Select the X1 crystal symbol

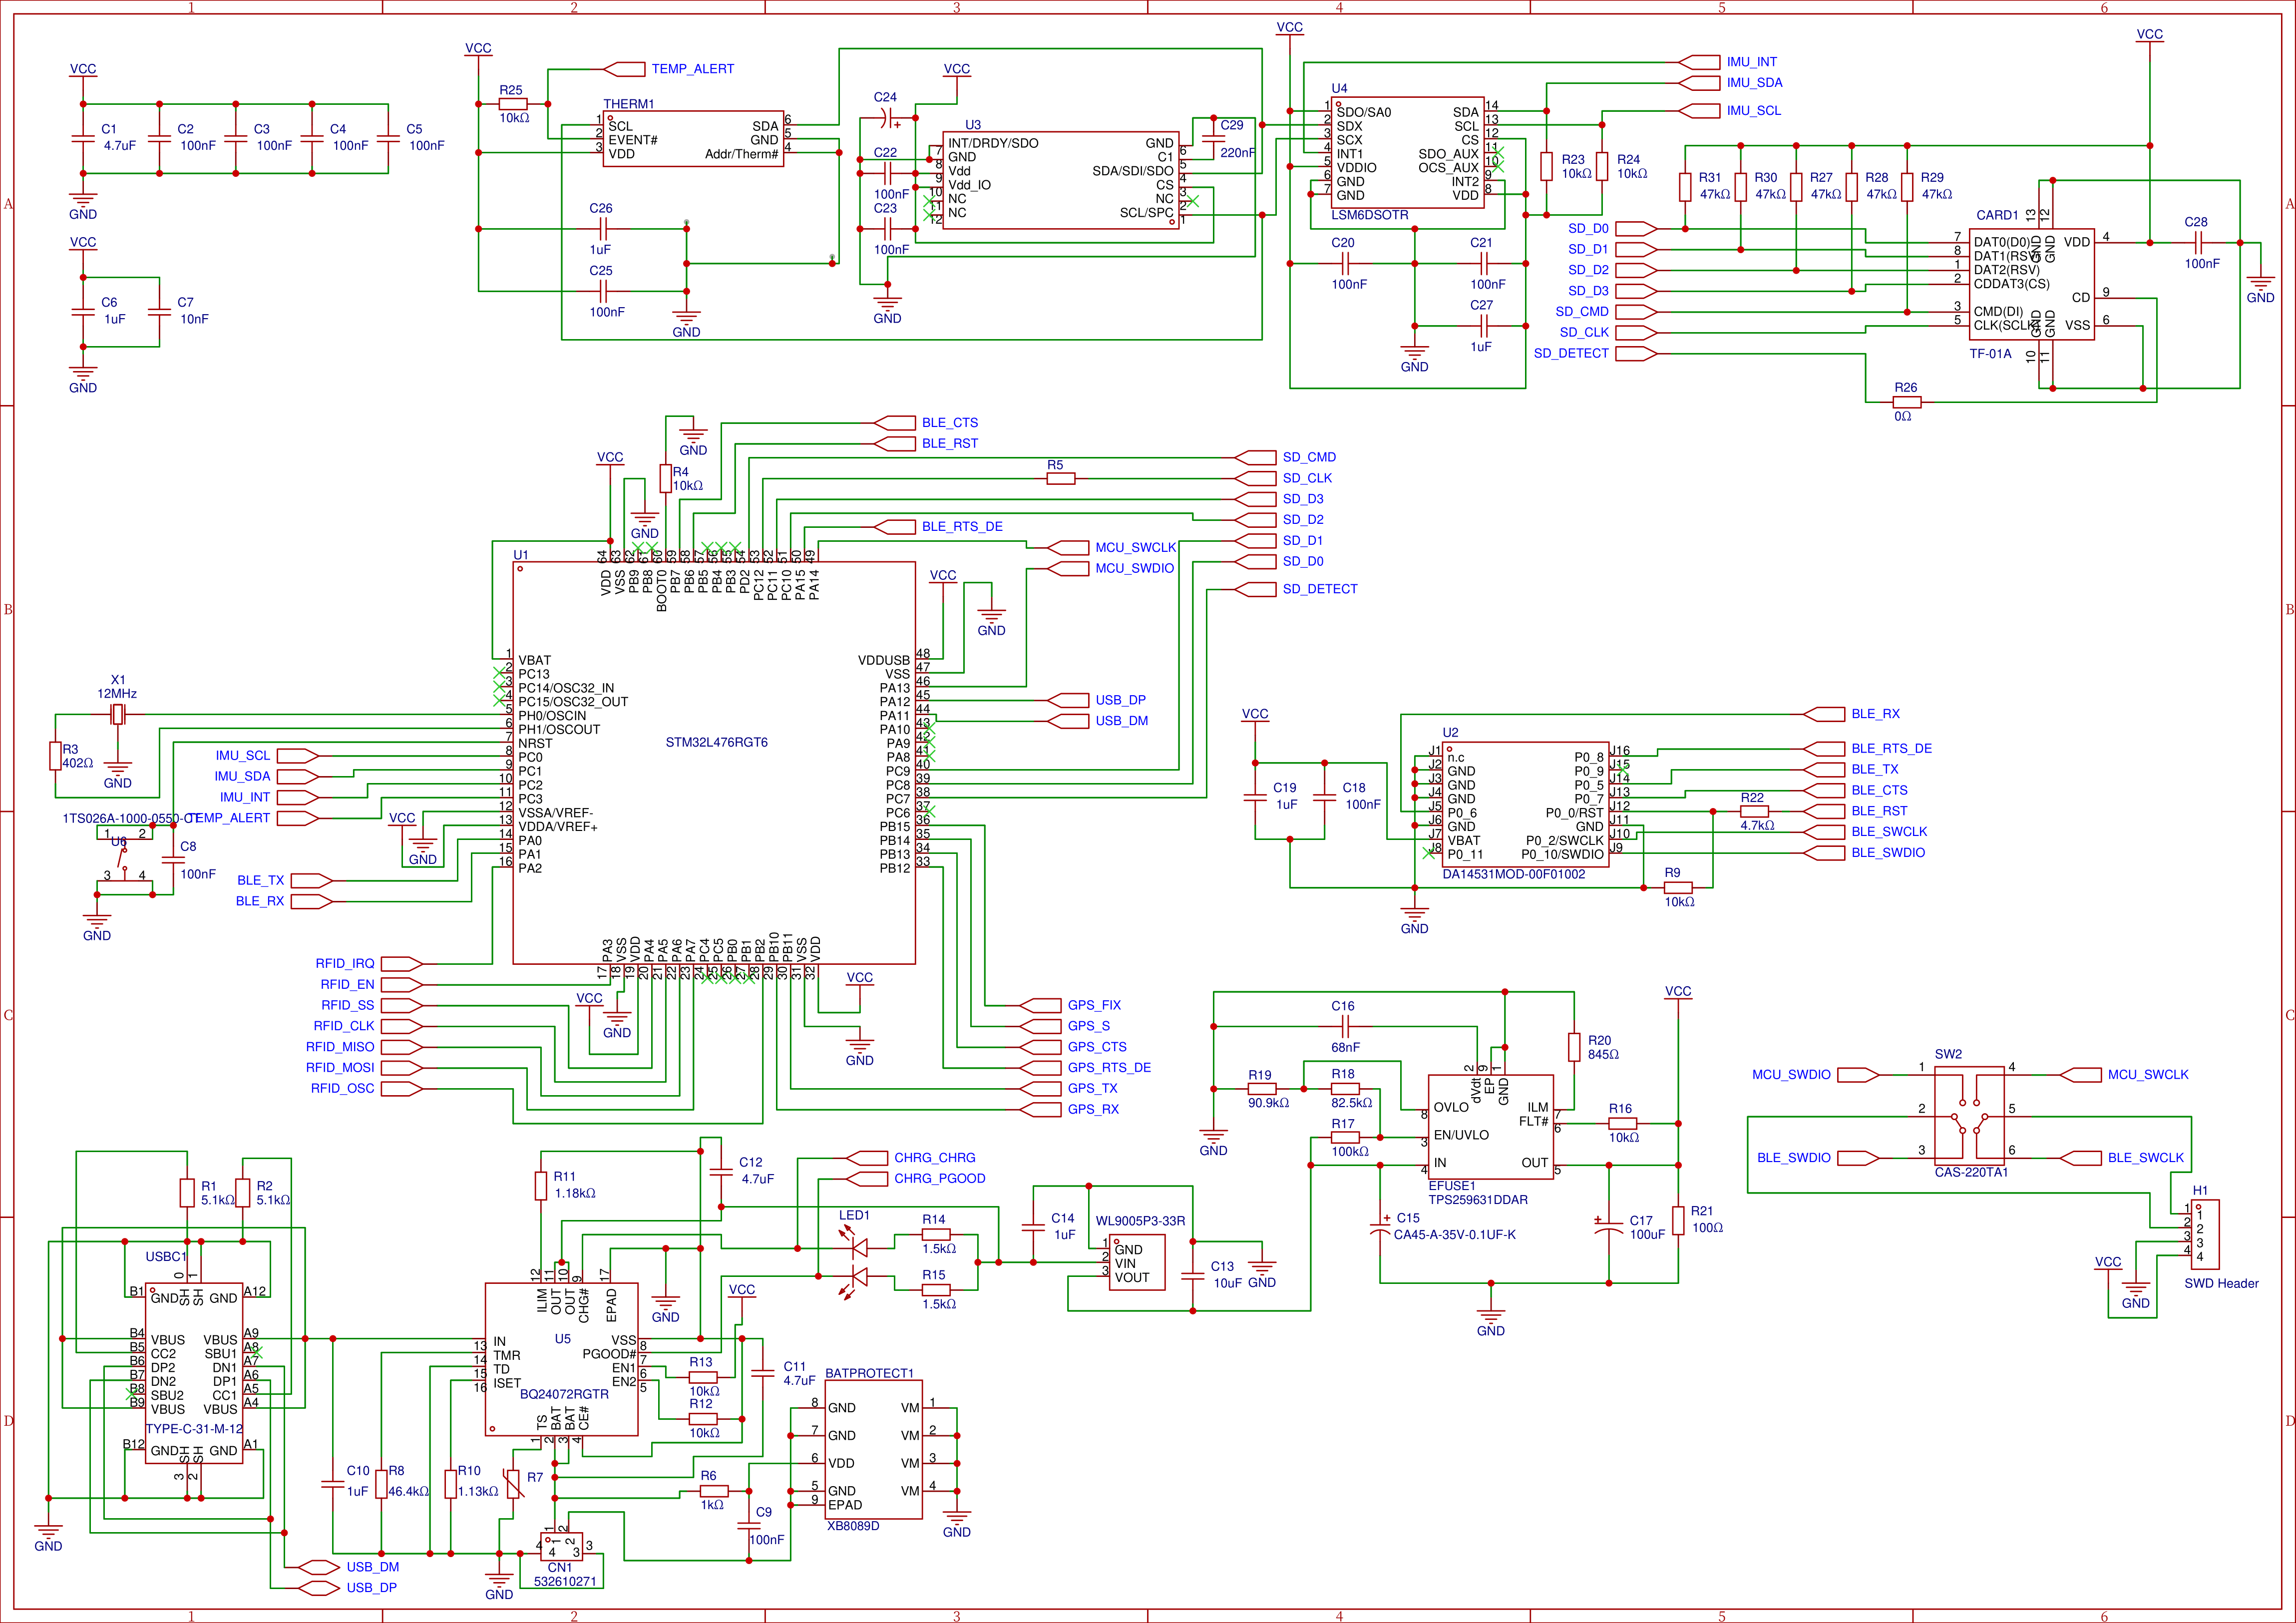point(118,714)
